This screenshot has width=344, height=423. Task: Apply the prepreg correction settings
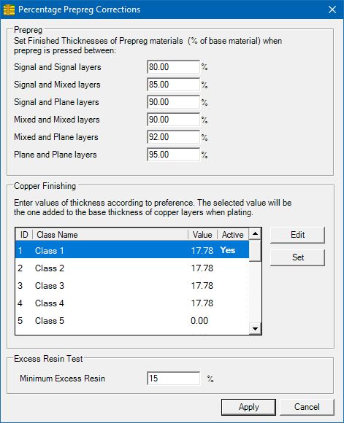[248, 407]
